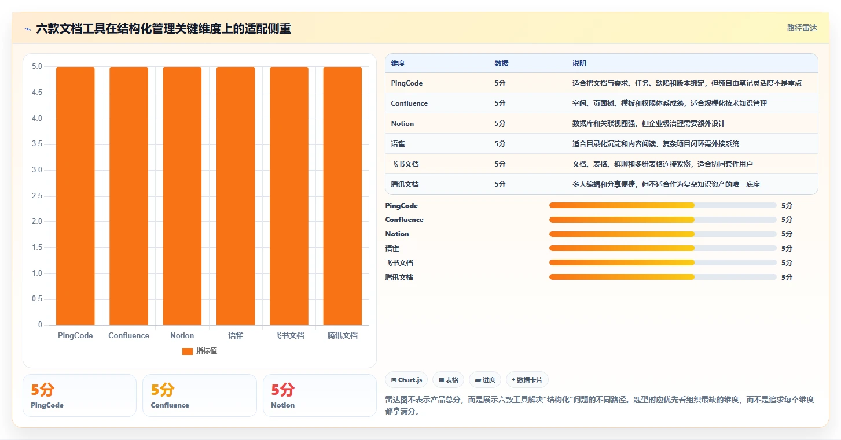The image size is (841, 440).
Task: Click the description starting 数据库和关联视图强
Action: pyautogui.click(x=649, y=124)
